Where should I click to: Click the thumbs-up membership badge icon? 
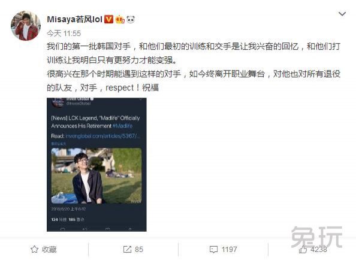(120, 20)
